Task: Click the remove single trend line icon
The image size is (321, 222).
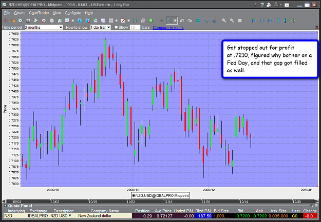Action: 205,21
